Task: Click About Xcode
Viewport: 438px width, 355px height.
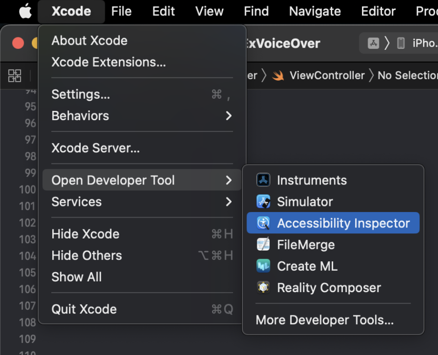Action: tap(89, 41)
